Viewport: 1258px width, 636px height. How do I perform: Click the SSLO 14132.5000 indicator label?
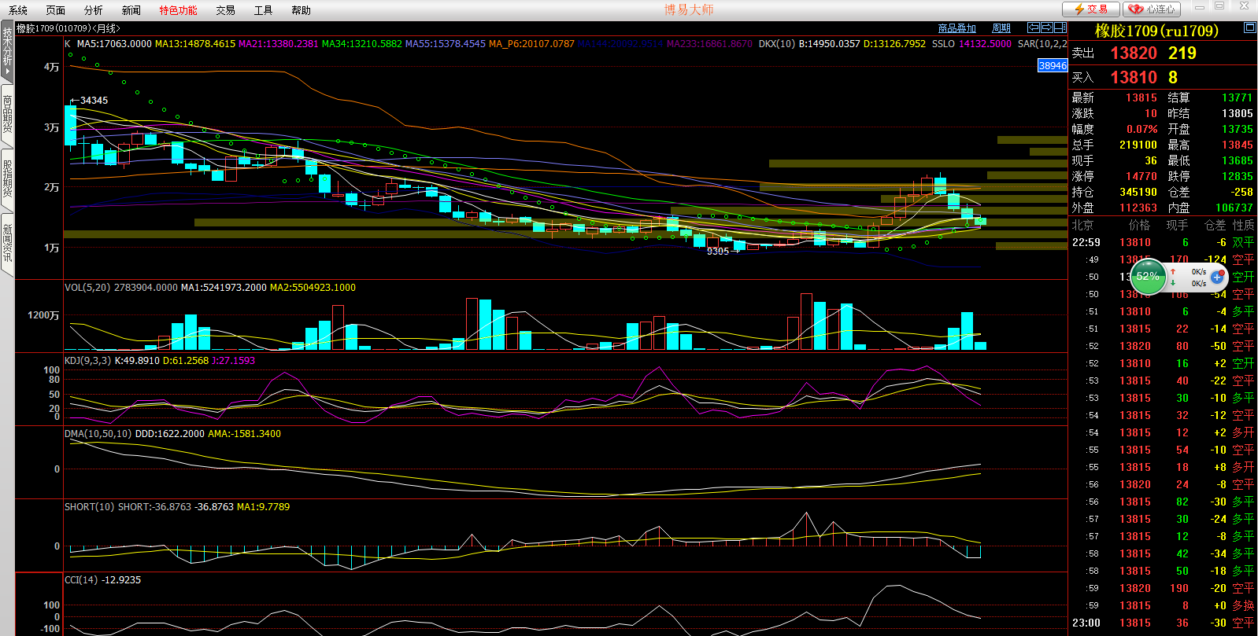point(971,44)
